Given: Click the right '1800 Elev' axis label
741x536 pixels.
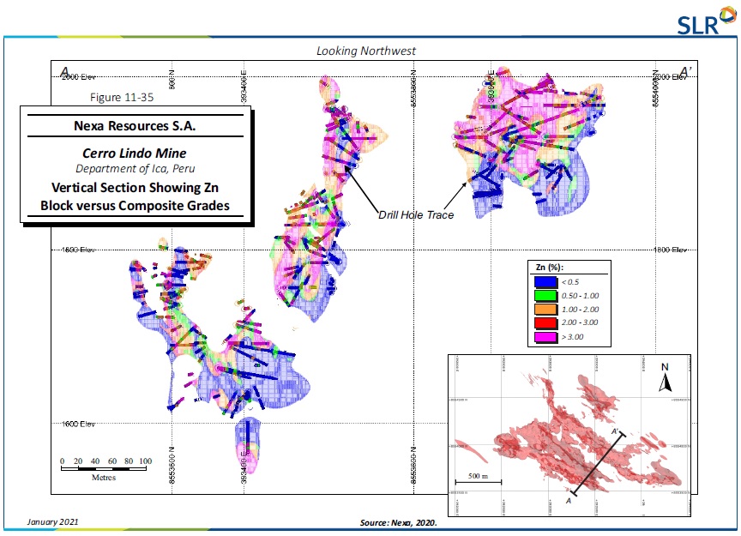Looking at the screenshot, I should coord(670,250).
